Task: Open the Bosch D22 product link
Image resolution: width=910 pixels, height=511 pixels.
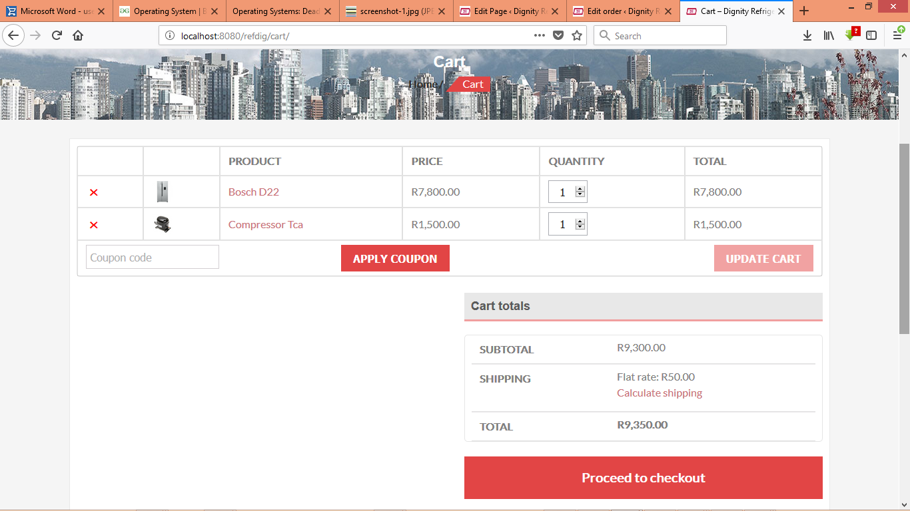Action: point(254,192)
